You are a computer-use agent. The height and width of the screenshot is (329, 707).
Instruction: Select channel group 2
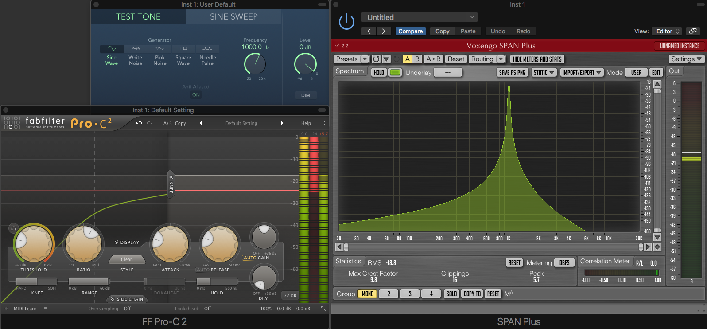coord(389,294)
